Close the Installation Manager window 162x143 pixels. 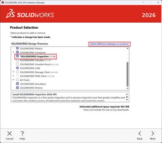click(x=158, y=3)
